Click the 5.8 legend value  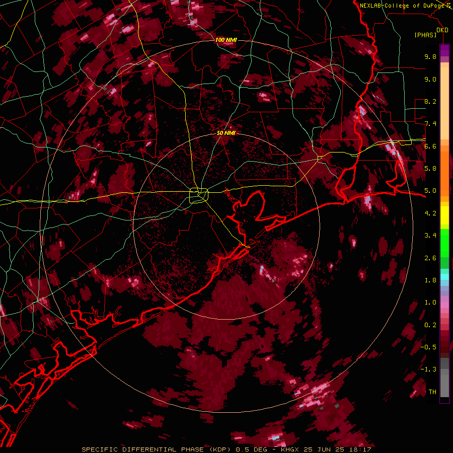tap(430, 169)
